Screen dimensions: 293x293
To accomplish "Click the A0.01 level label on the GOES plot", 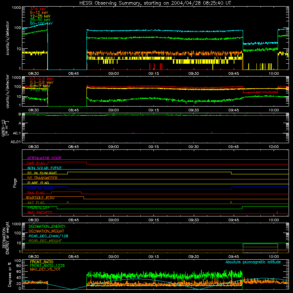I will (x=16, y=142).
